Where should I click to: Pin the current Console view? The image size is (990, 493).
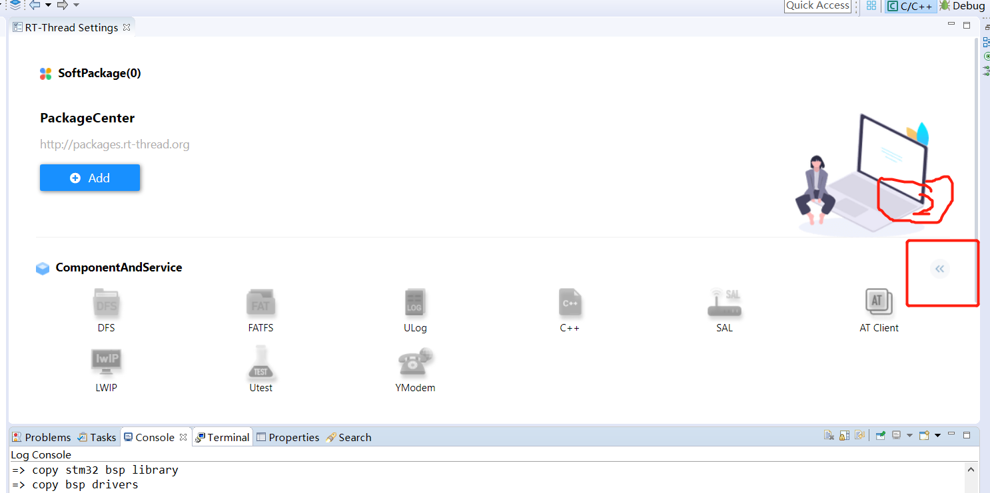pos(880,434)
